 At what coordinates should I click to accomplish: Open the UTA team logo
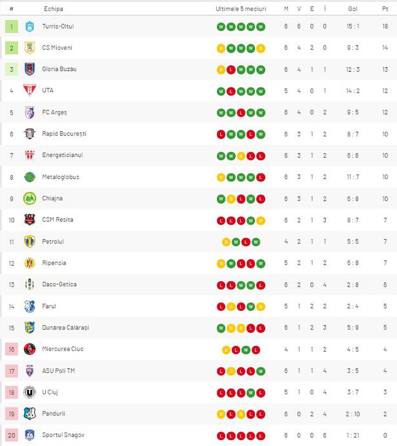(x=30, y=91)
